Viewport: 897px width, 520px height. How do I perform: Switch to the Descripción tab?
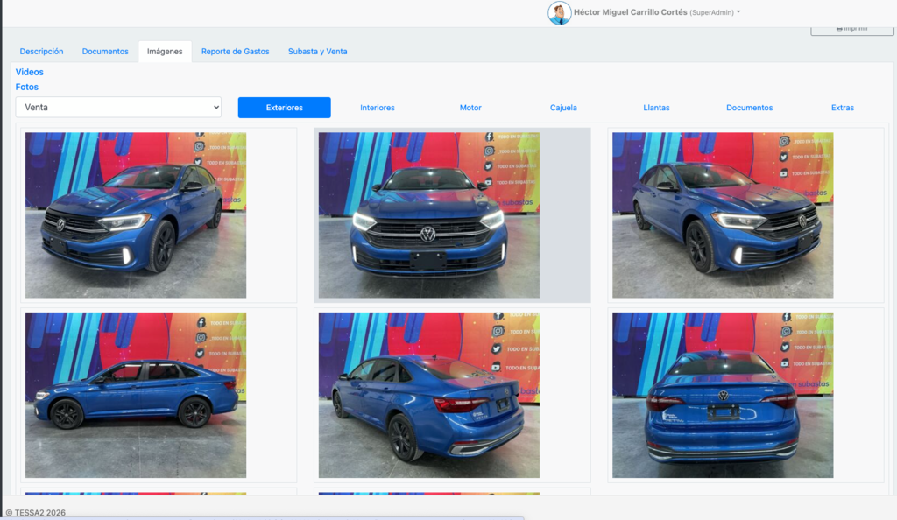41,52
